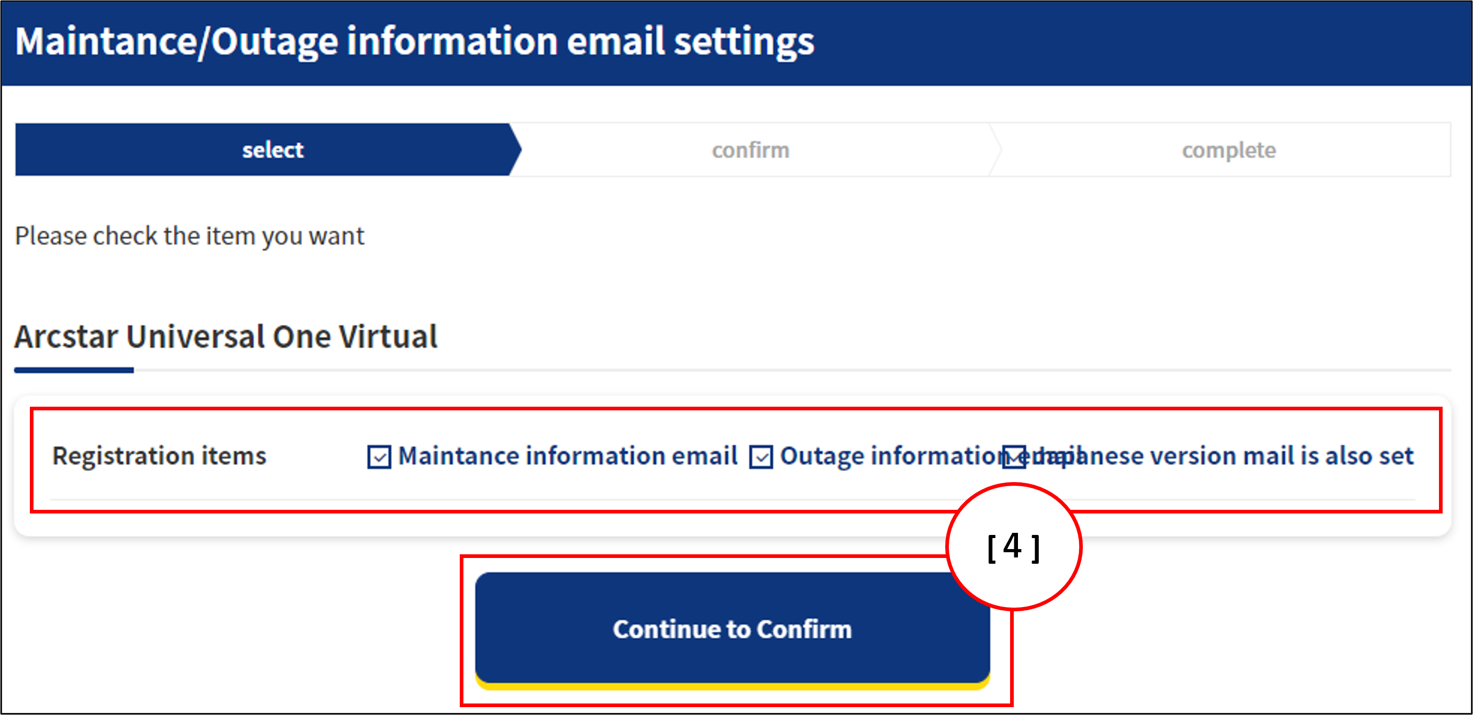Click the yellow bottom edge of Continue button
Viewport: 1473px width, 715px height.
coord(732,686)
